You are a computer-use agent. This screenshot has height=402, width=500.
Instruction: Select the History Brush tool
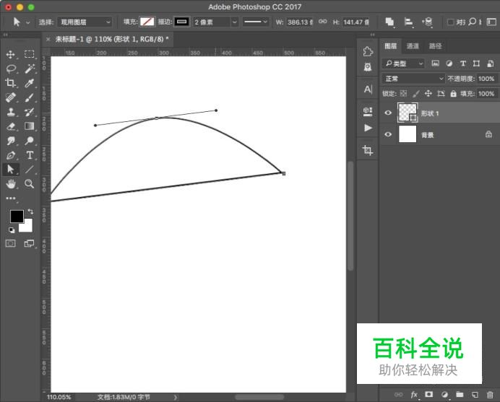(x=30, y=112)
